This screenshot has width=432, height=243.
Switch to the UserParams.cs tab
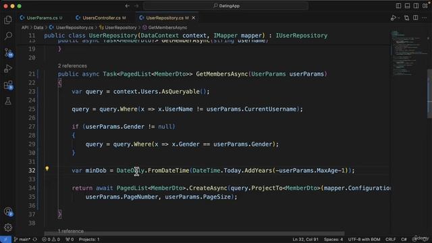pyautogui.click(x=42, y=18)
